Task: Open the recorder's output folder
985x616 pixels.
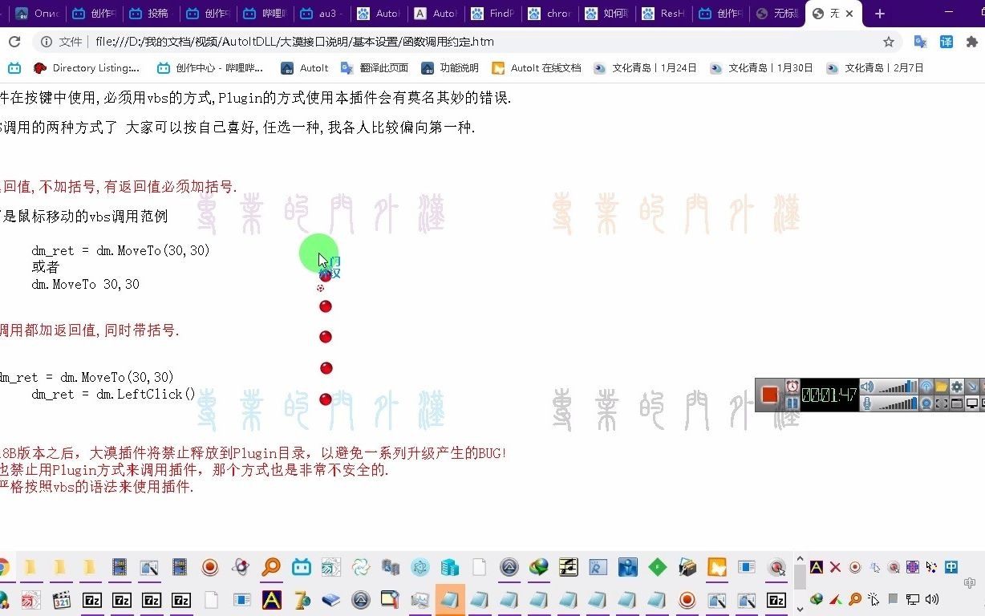Action: pos(942,387)
